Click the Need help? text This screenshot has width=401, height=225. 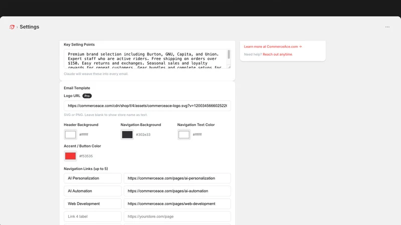tap(253, 54)
